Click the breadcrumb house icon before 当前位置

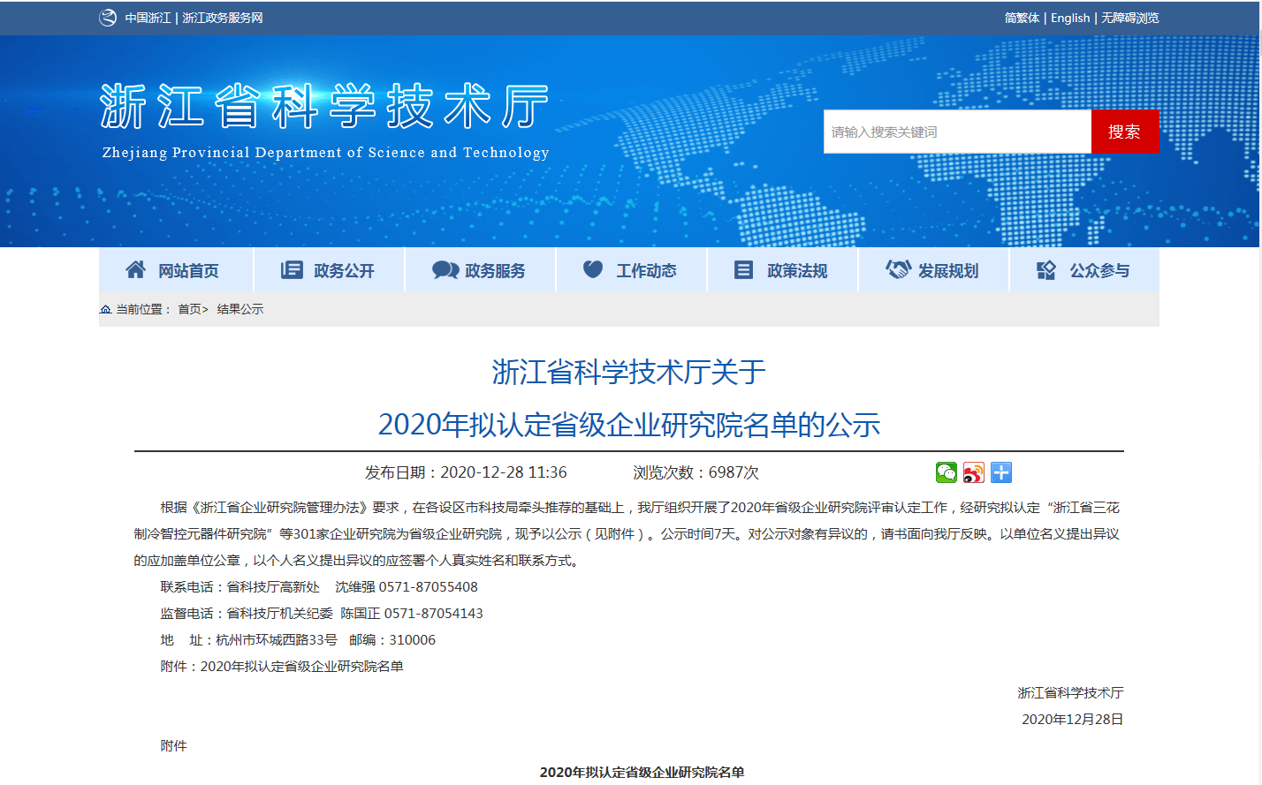click(x=105, y=309)
